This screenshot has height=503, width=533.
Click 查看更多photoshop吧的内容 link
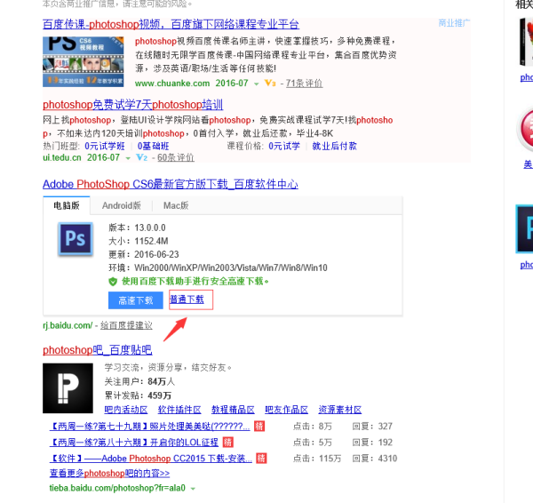click(109, 474)
